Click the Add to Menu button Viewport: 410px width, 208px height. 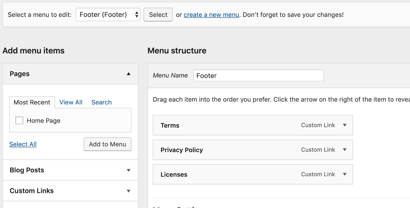(108, 144)
